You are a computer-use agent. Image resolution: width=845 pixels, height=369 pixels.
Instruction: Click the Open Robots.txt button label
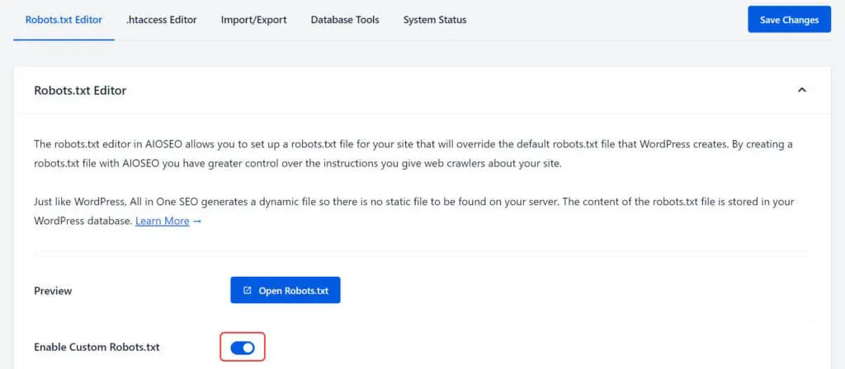293,291
